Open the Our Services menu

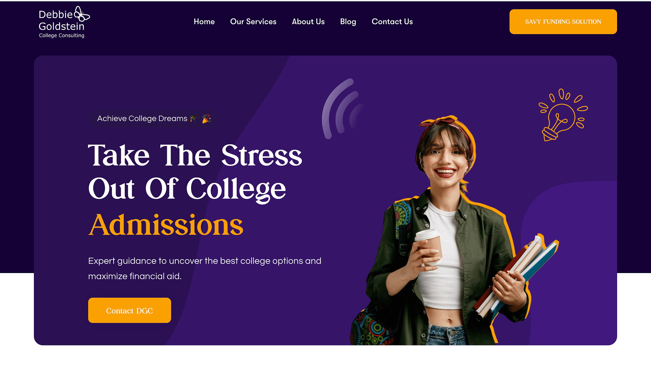point(253,22)
